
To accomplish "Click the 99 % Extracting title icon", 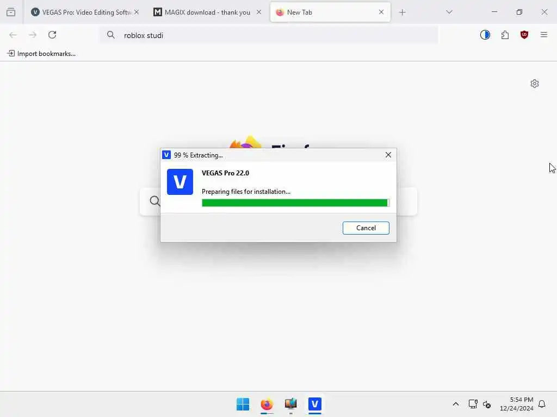I will (166, 155).
